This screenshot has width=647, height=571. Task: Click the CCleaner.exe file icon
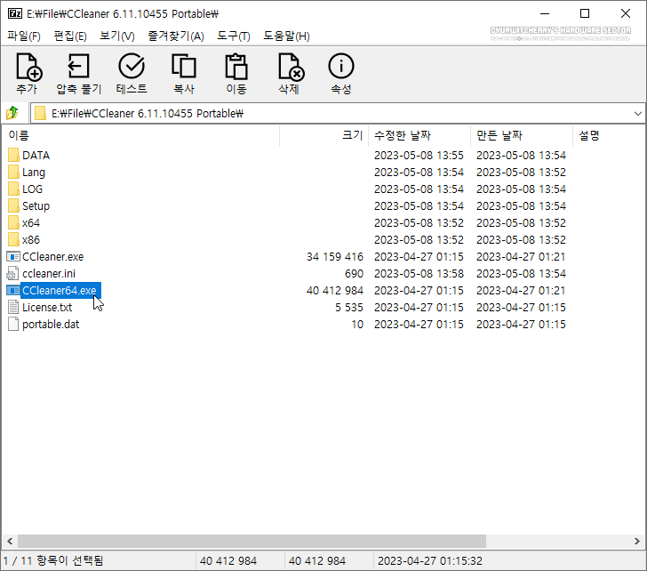(13, 257)
